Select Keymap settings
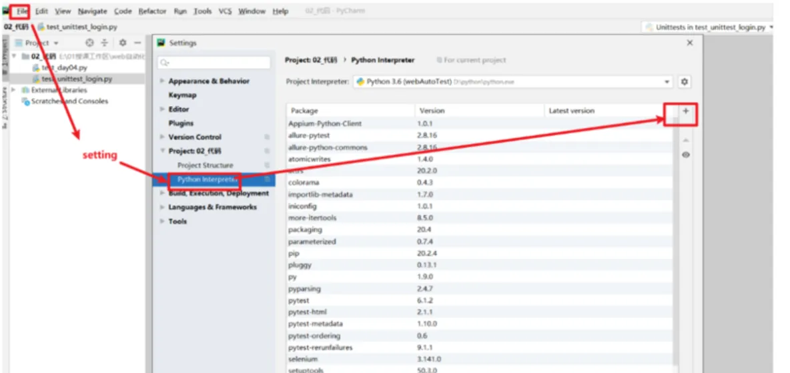Image resolution: width=790 pixels, height=373 pixels. click(182, 95)
